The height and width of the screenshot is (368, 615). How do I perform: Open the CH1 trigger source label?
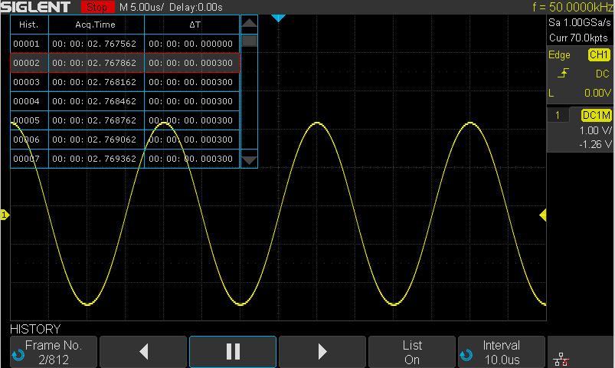598,55
